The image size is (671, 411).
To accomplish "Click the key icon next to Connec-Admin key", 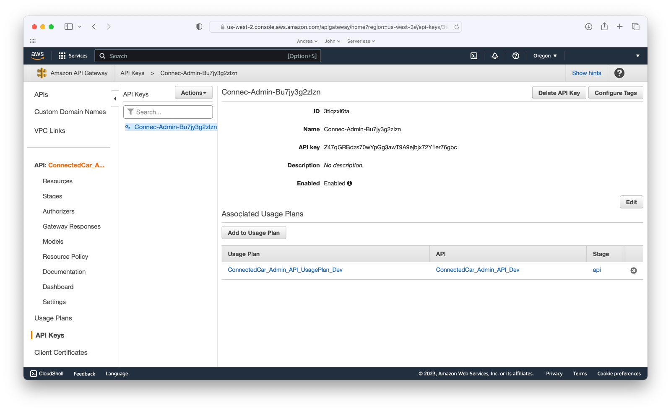I will pyautogui.click(x=128, y=127).
